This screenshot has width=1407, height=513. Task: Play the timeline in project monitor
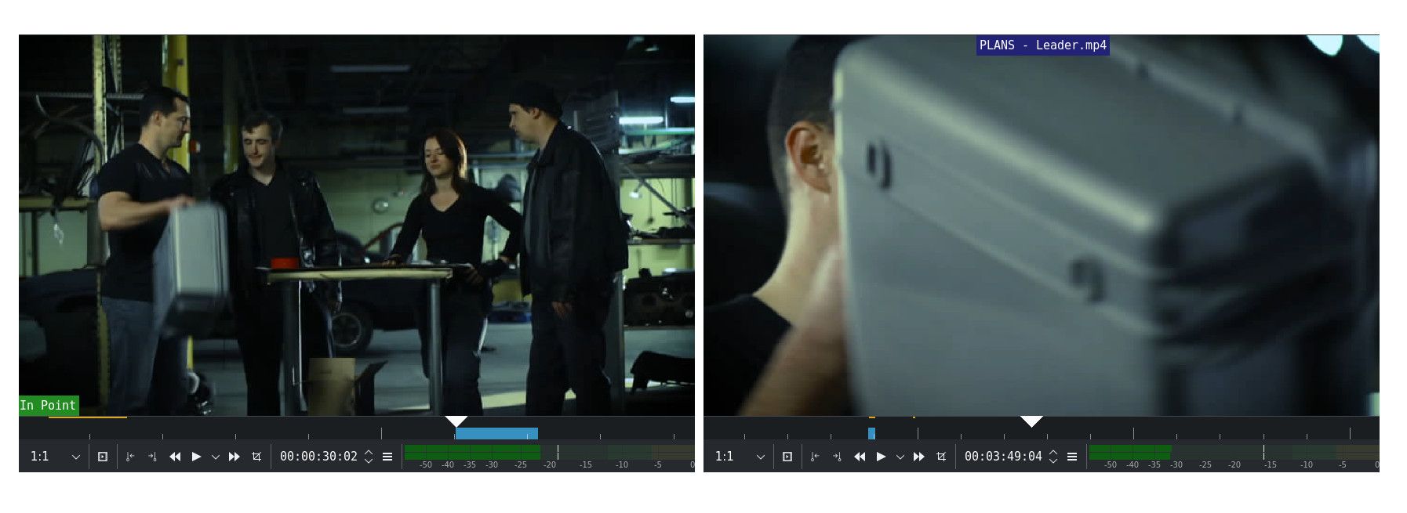882,457
